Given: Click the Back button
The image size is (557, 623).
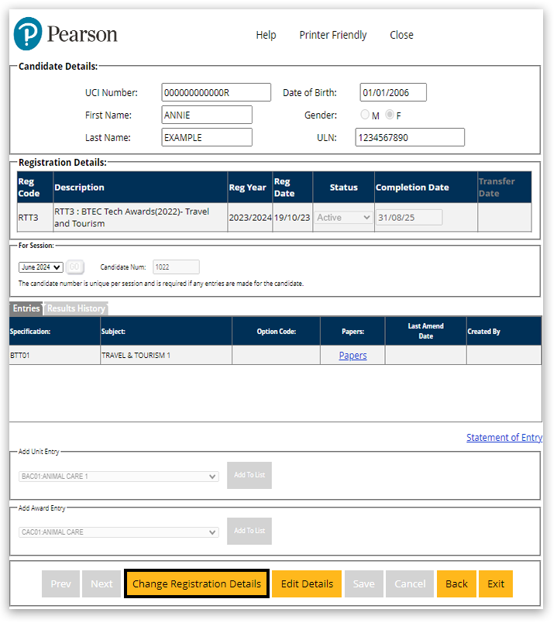Looking at the screenshot, I should pos(456,584).
